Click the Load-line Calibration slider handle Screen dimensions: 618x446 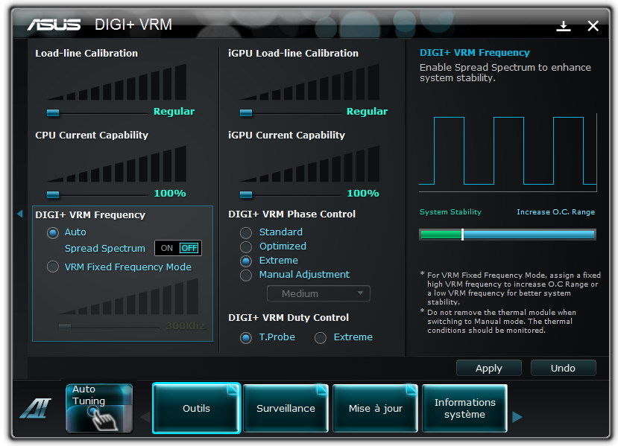coord(53,113)
